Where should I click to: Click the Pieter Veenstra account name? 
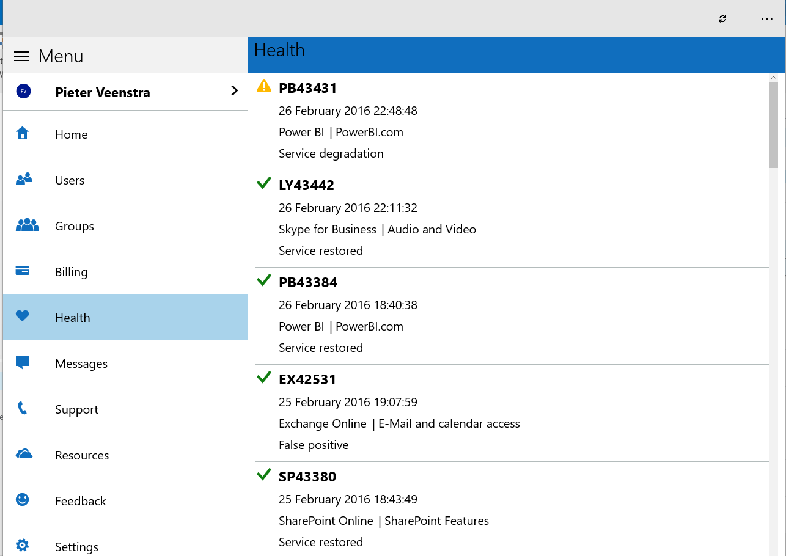[103, 93]
